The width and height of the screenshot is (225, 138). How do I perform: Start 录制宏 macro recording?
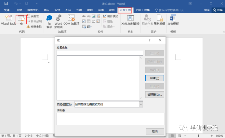point(33,16)
